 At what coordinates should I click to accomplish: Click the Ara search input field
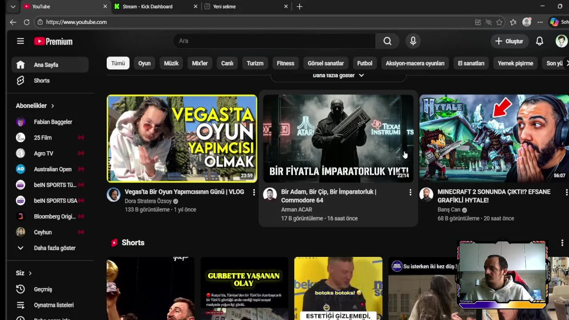(274, 41)
